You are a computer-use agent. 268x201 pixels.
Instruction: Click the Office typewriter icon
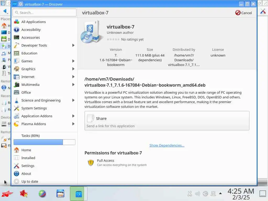coord(16,92)
